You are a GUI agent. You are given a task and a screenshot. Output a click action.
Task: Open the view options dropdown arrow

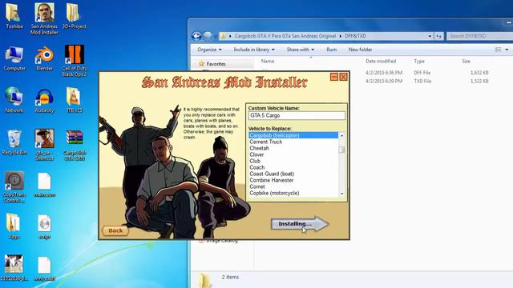[507, 50]
